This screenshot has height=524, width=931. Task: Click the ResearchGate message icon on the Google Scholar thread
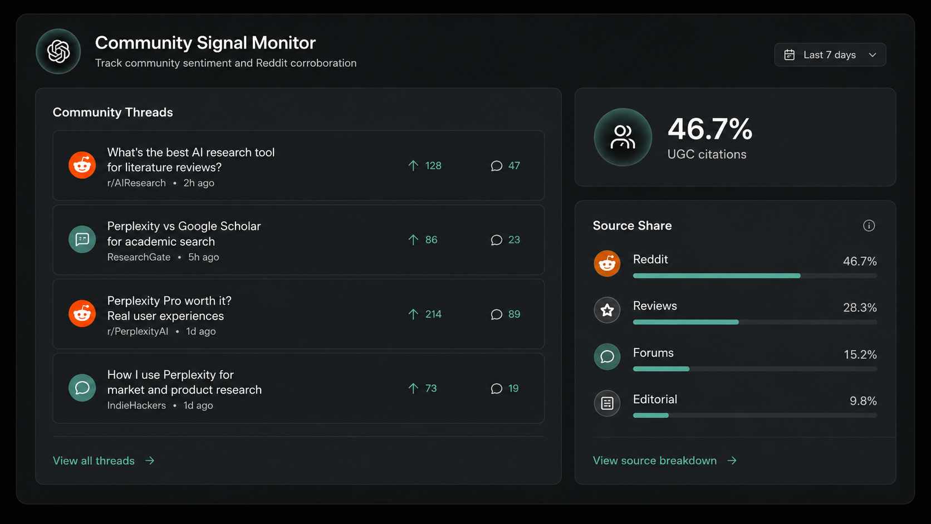pos(82,239)
